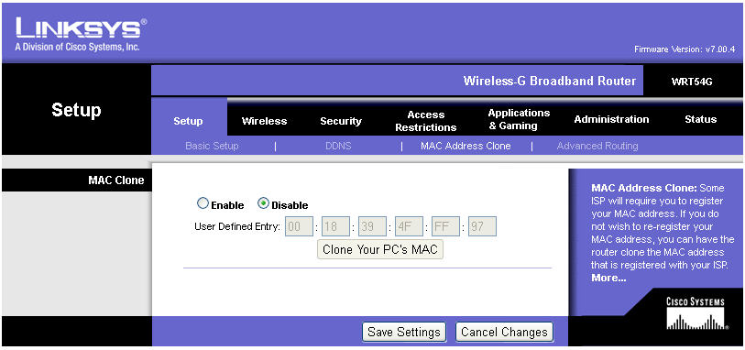
Task: Open the Status tab
Action: [x=700, y=119]
